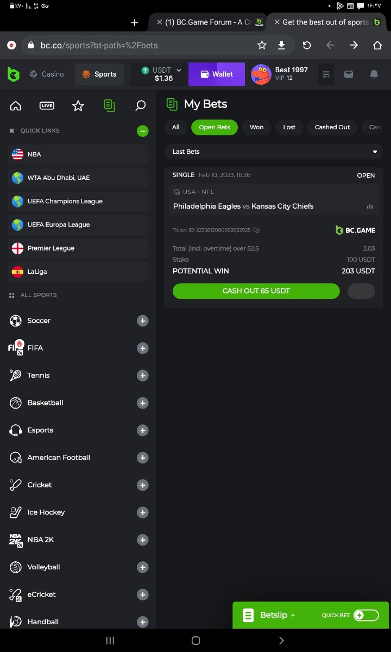Open notifications bell icon

point(374,74)
